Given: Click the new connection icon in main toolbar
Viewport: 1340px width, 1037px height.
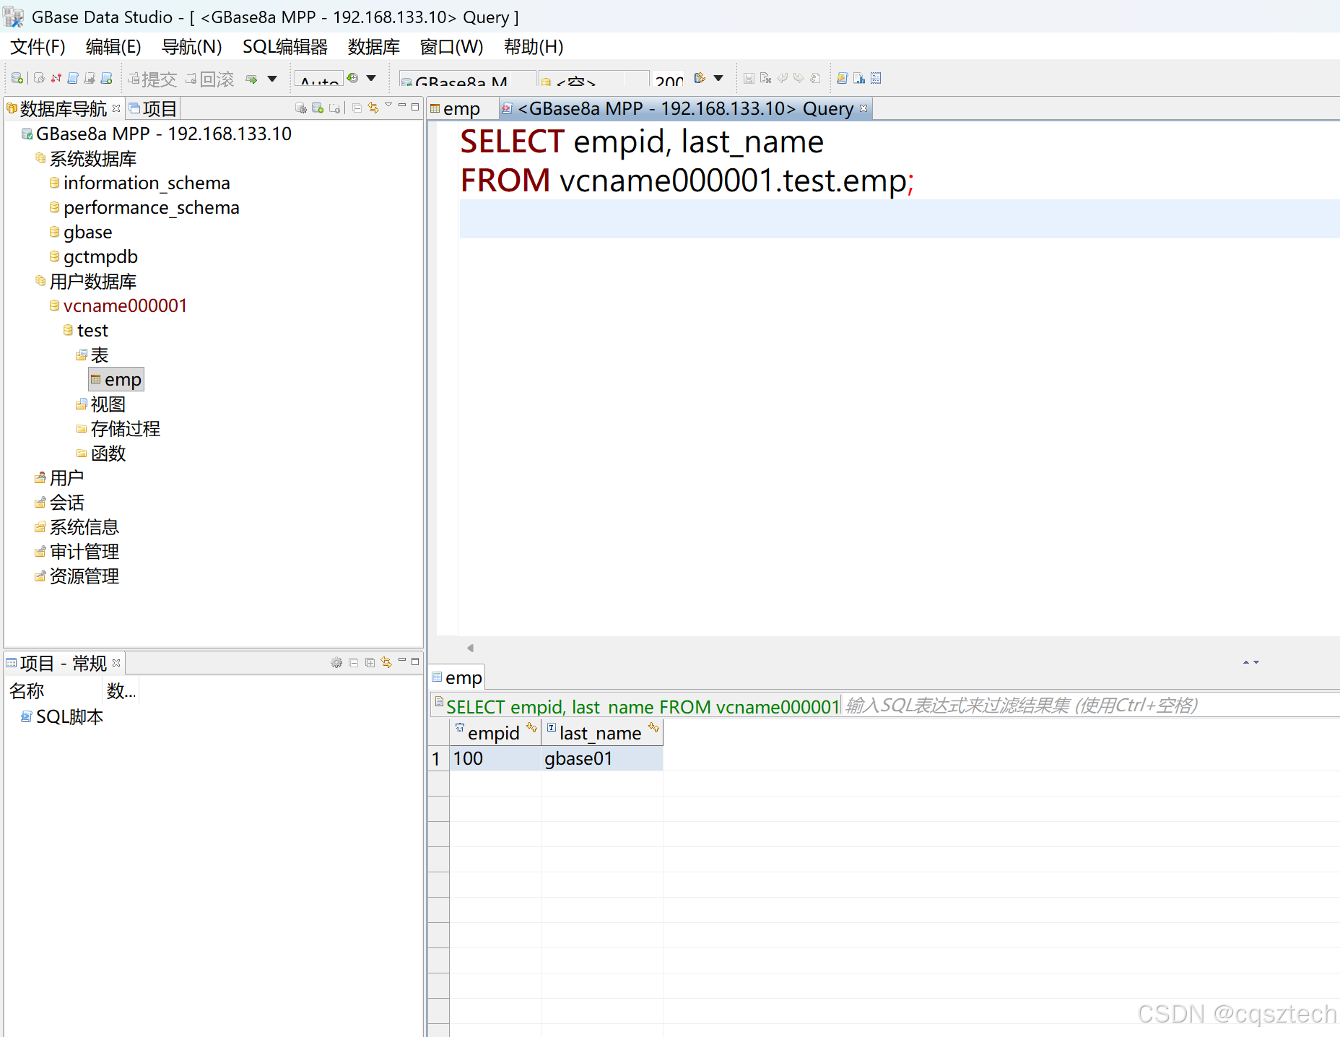Looking at the screenshot, I should click(x=17, y=78).
